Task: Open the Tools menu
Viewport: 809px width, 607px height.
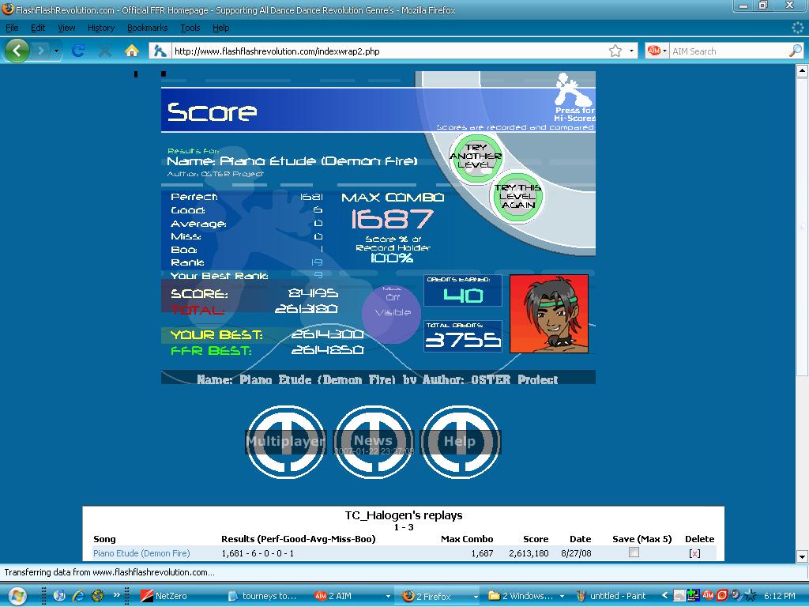Action: 190,28
